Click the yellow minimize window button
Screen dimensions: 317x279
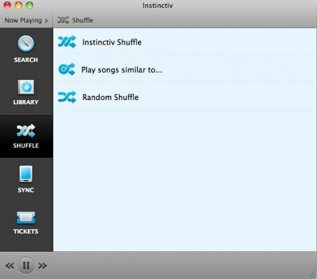pyautogui.click(x=18, y=5)
